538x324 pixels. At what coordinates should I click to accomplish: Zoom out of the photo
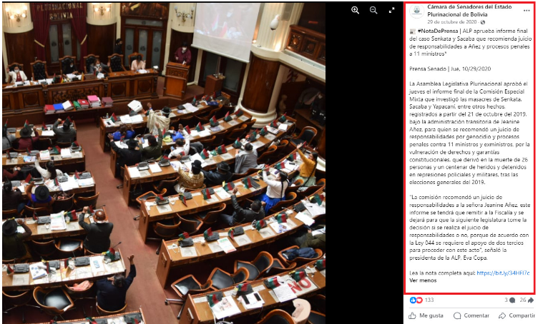(373, 11)
